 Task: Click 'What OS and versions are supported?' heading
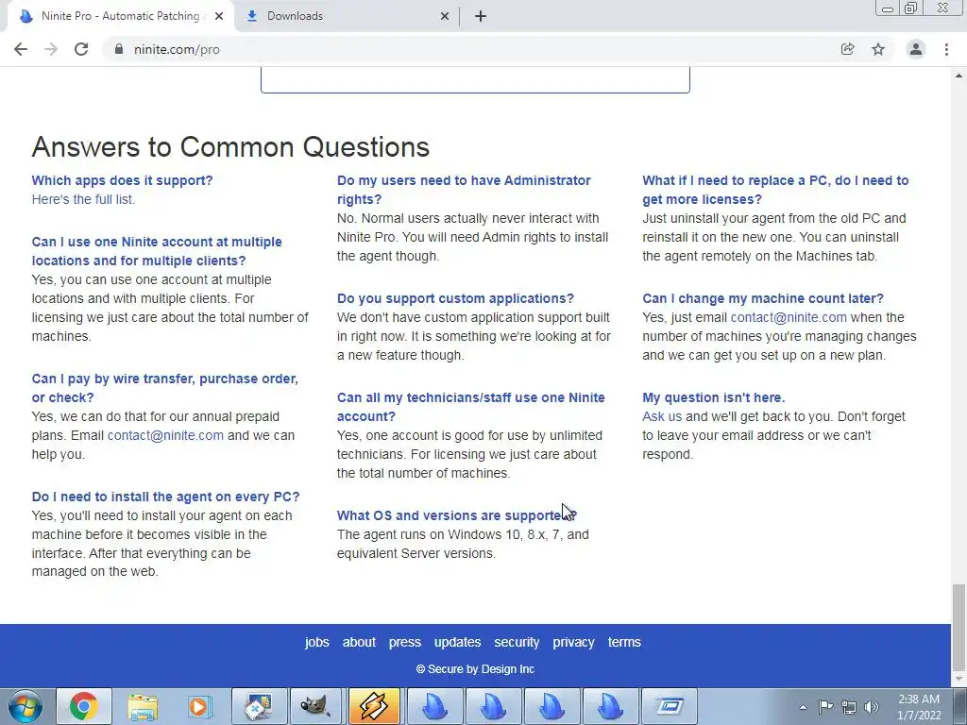click(x=456, y=515)
